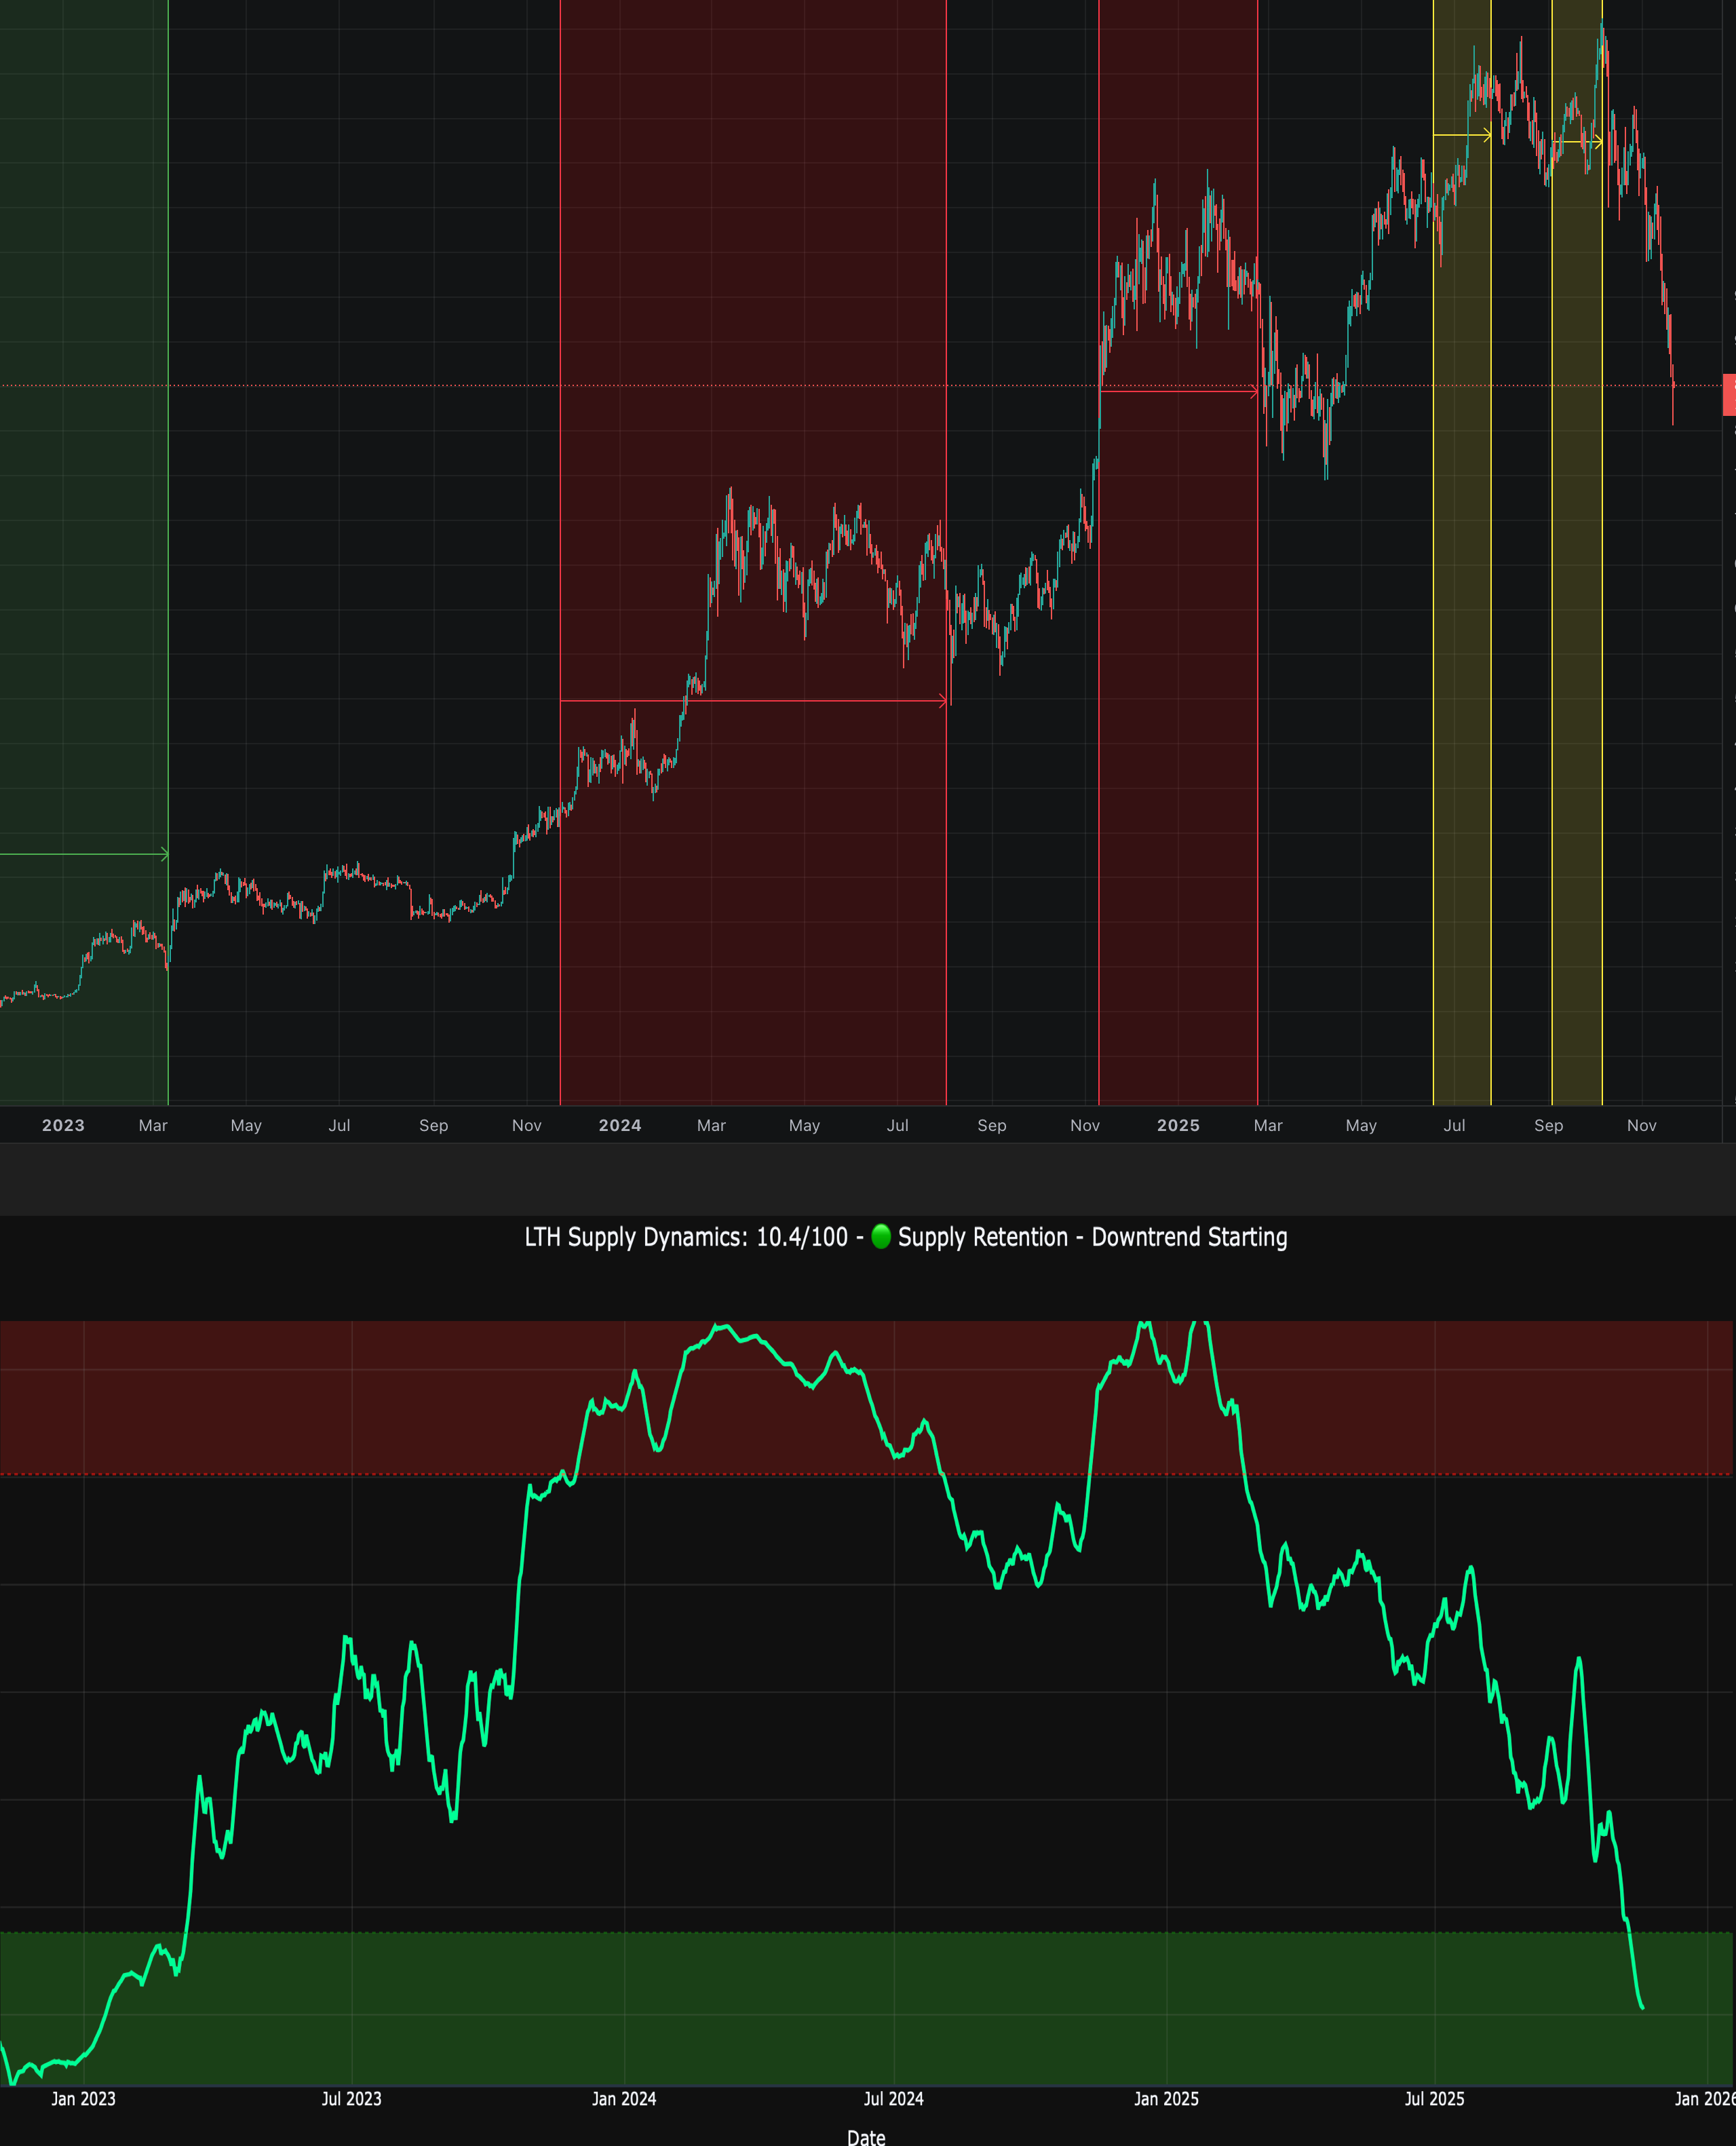Click the 2024 label on the price chart time axis
The width and height of the screenshot is (1736, 2146).
tap(620, 1125)
